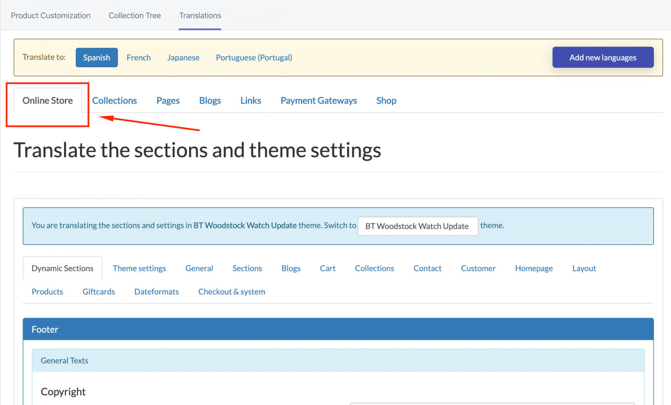Open the Shop tab

tap(386, 101)
